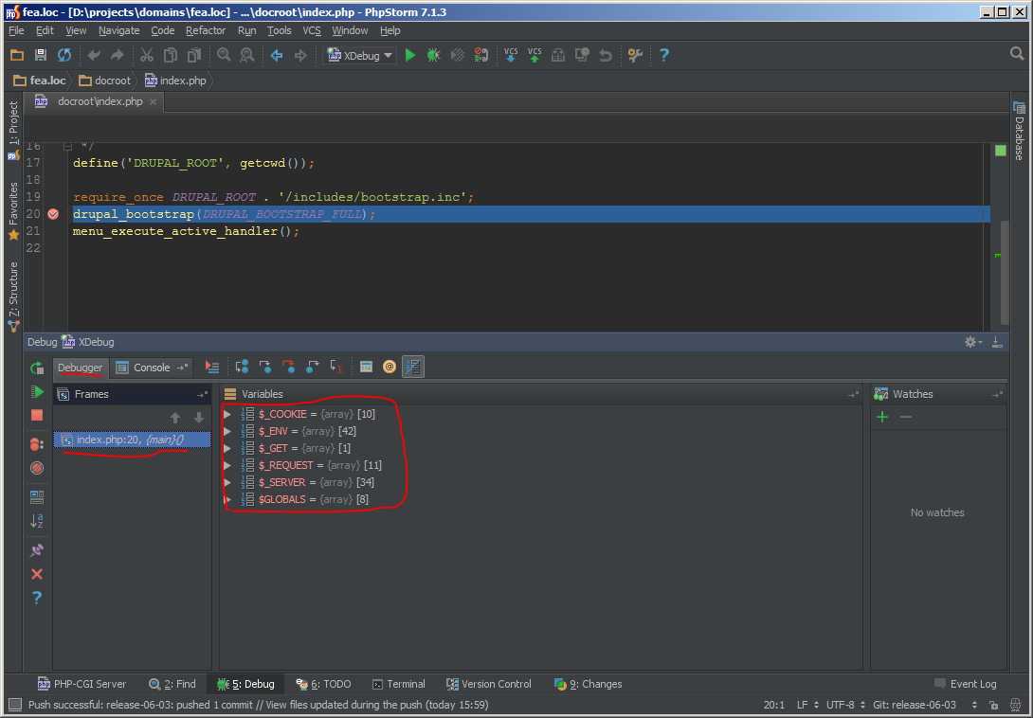This screenshot has height=718, width=1033.
Task: Open the VCS menu
Action: coord(312,30)
